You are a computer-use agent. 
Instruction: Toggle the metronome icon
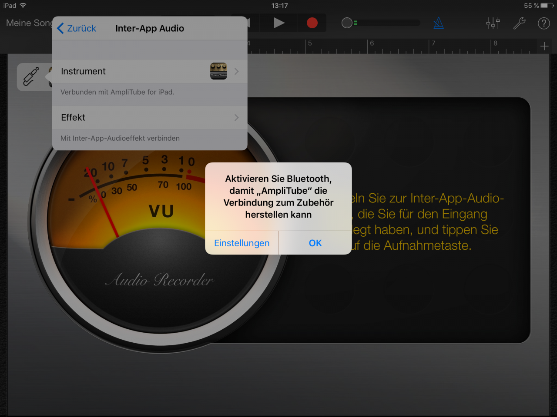438,23
